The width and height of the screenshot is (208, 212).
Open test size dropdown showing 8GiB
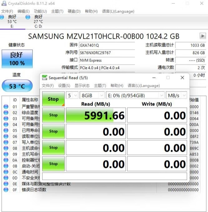92,95
